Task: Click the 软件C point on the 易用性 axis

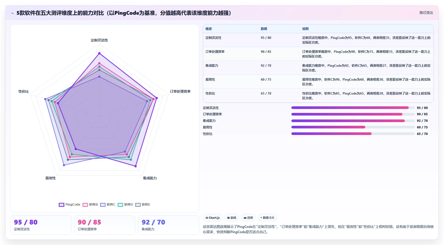Action: tap(64, 165)
